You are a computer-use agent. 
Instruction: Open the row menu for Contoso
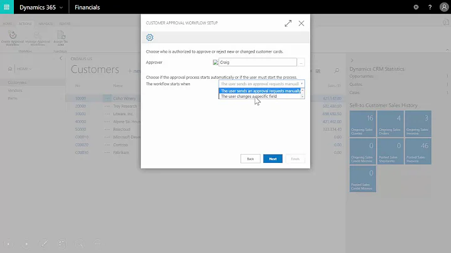[107, 145]
